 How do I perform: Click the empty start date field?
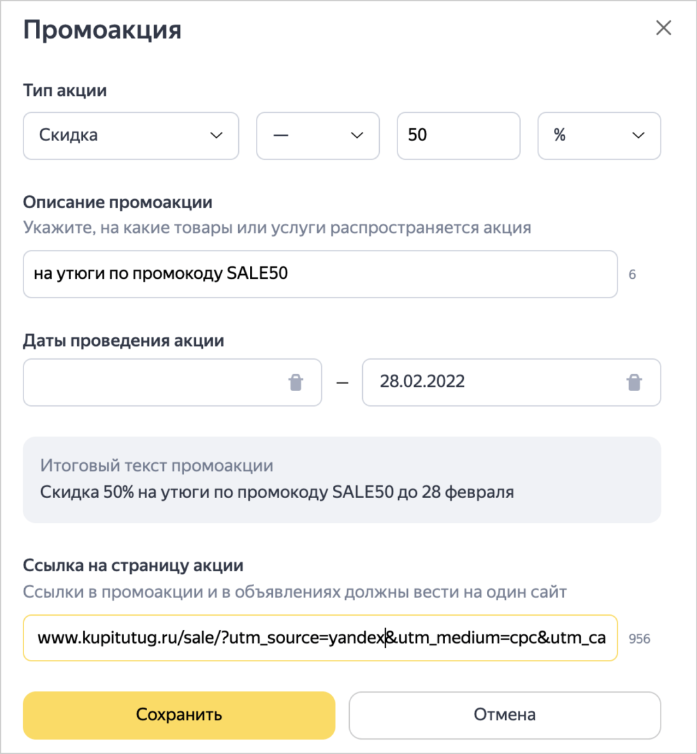153,383
